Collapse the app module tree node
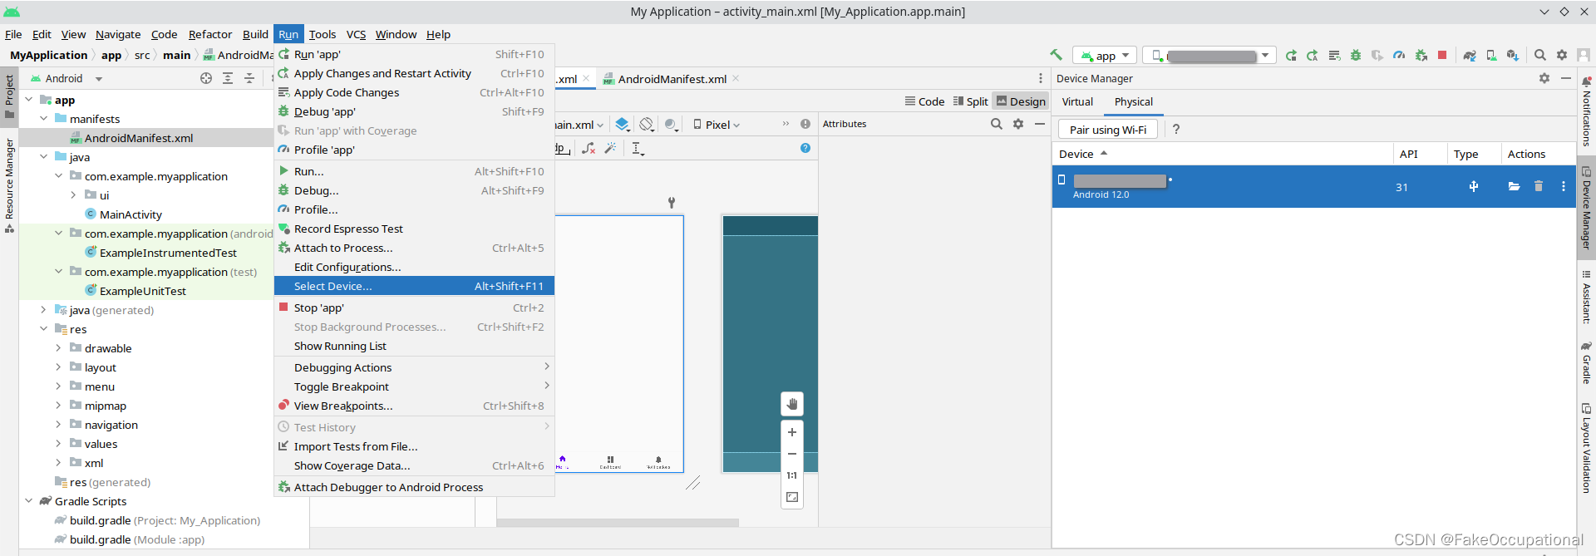The width and height of the screenshot is (1596, 556). coord(29,100)
